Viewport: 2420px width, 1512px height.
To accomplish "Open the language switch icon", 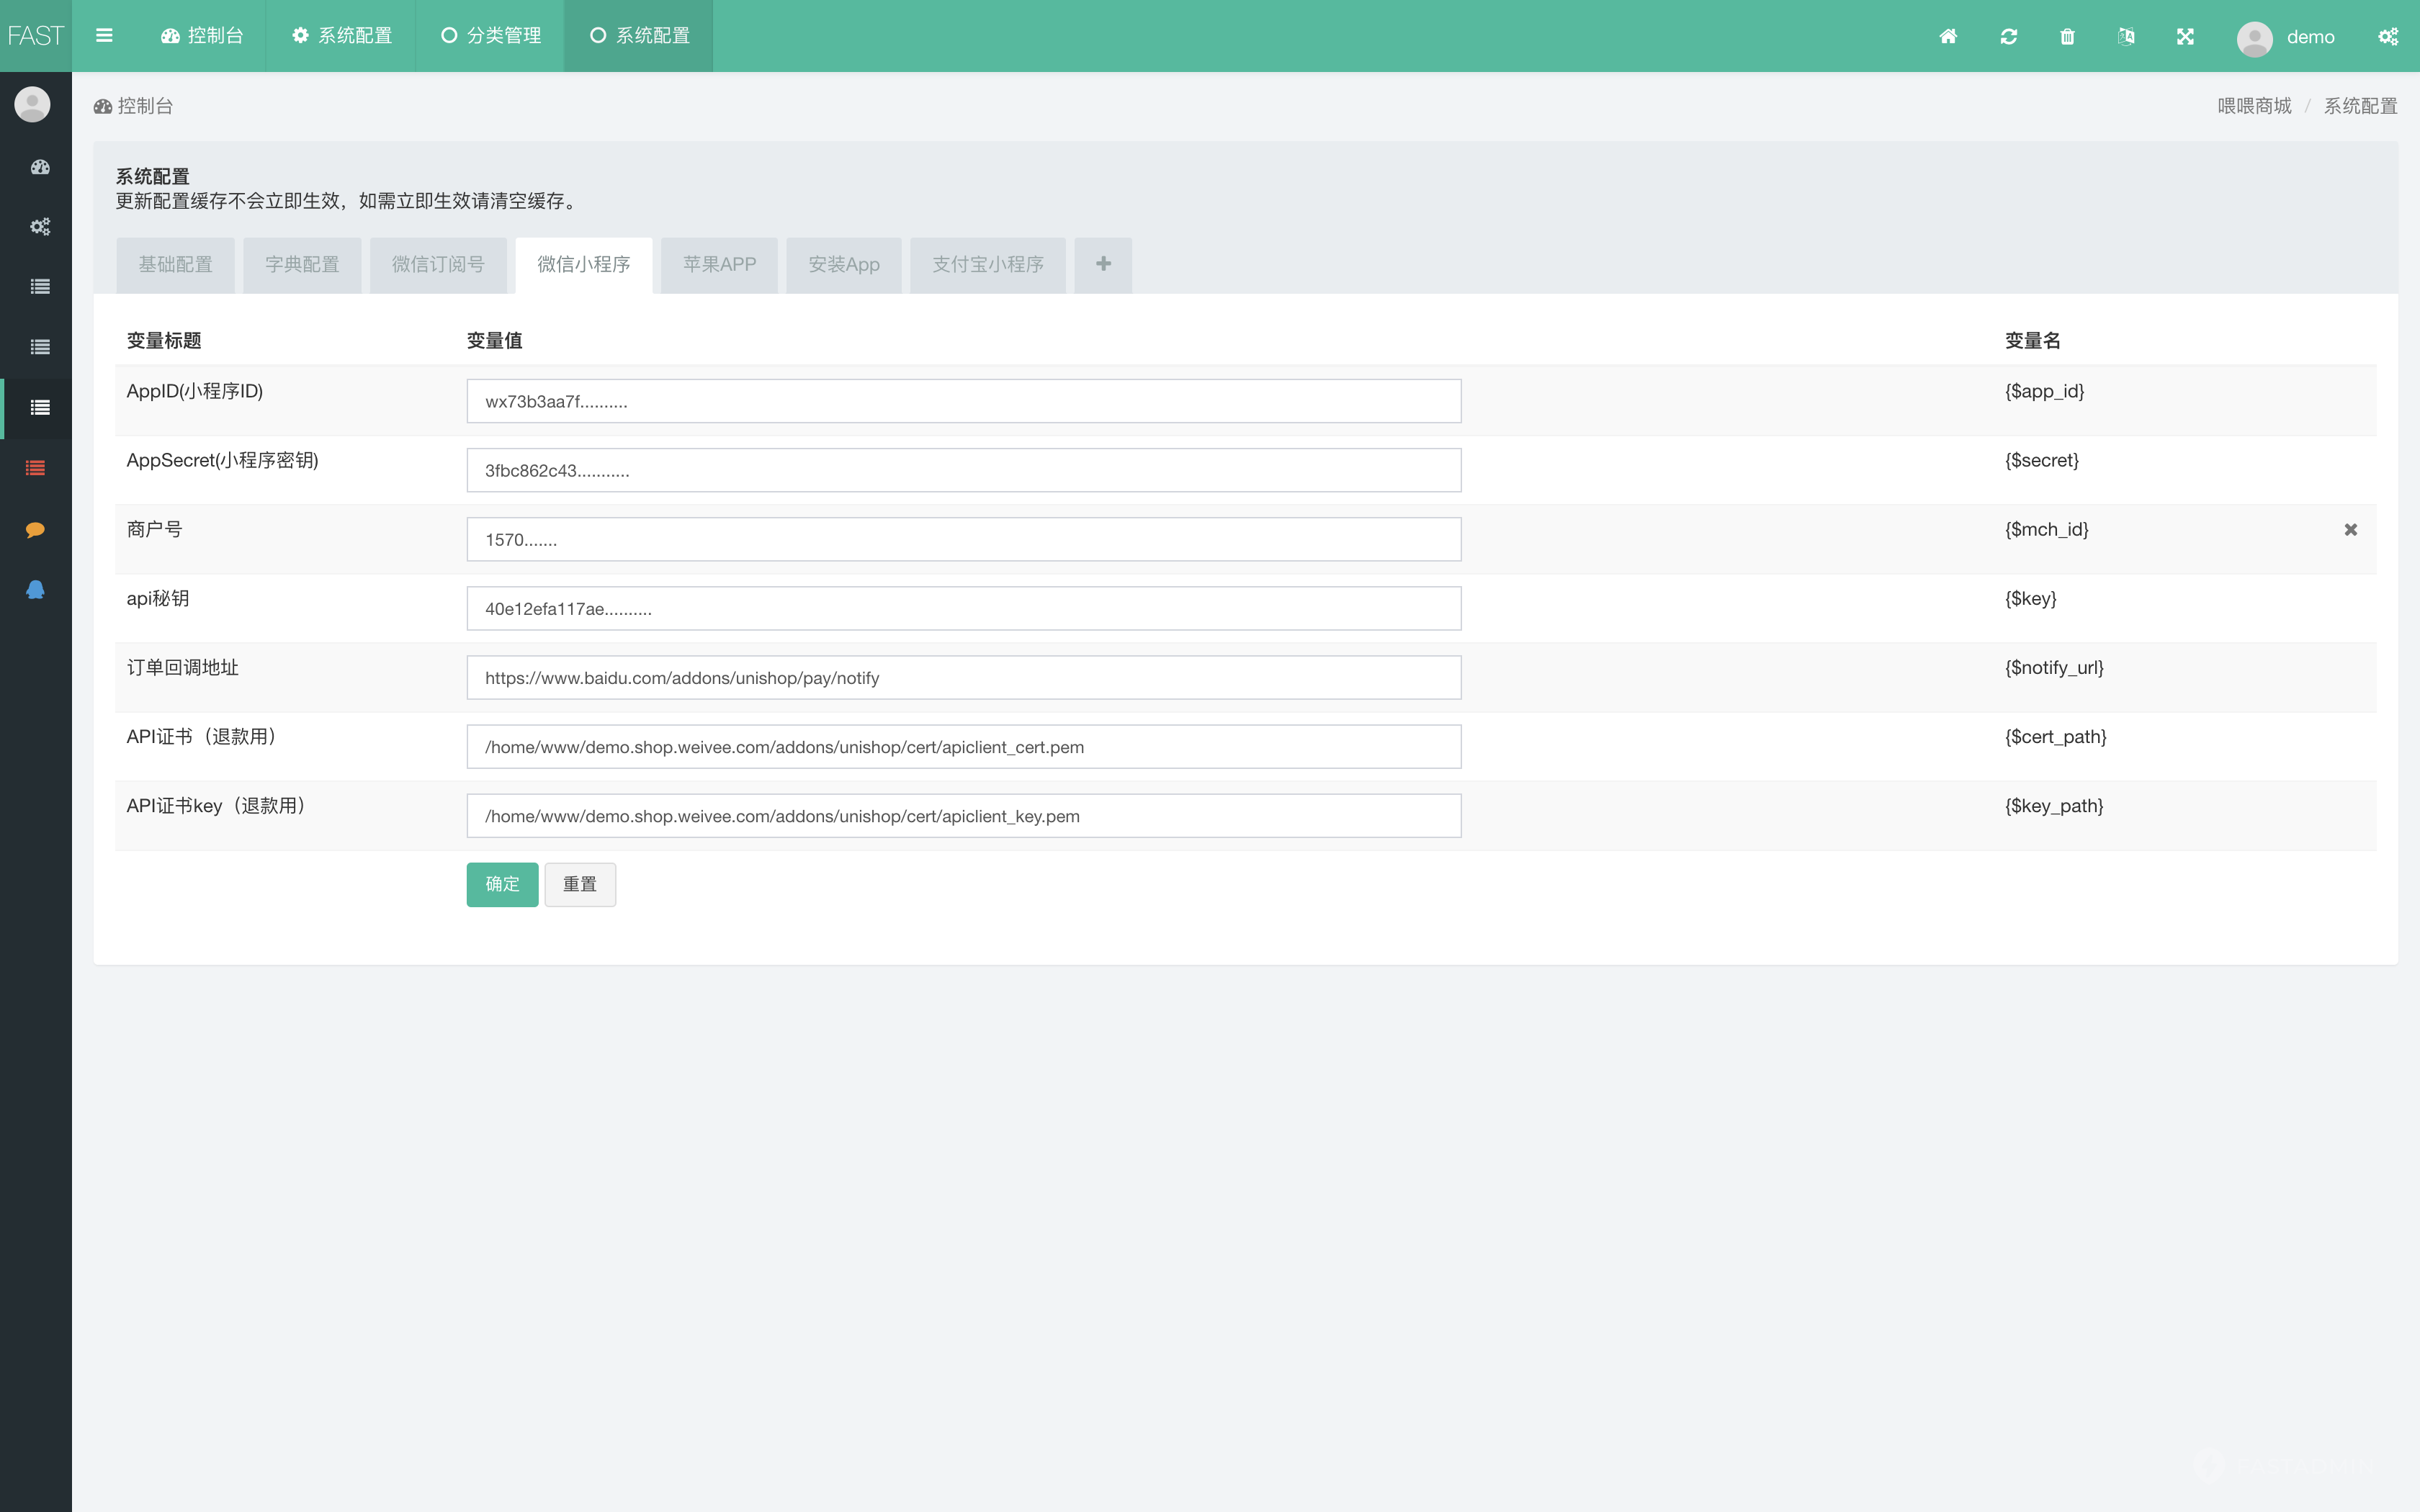I will [2126, 36].
